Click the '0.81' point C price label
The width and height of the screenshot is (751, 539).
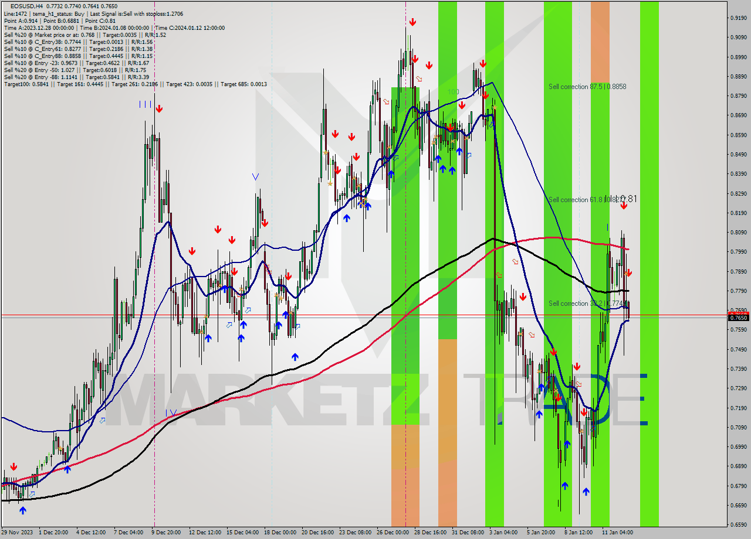tap(628, 199)
